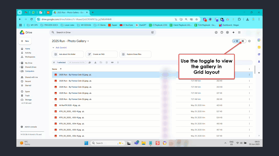The image size is (279, 156).
Task: Move the selected file to trash
Action: 106,62
